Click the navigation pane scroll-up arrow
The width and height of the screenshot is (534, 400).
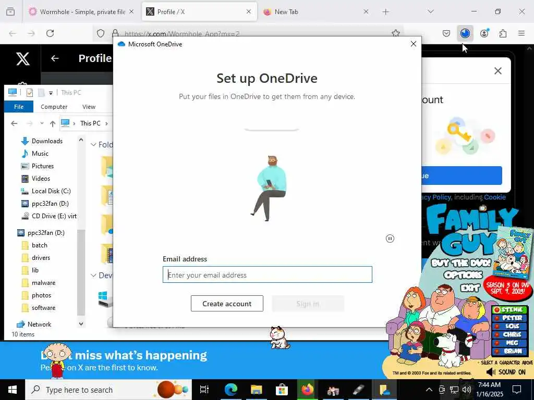(x=81, y=140)
